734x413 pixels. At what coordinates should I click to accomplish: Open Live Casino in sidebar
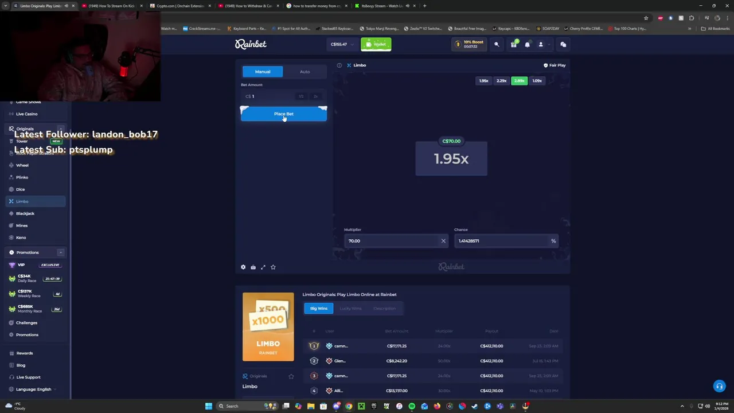tap(26, 114)
